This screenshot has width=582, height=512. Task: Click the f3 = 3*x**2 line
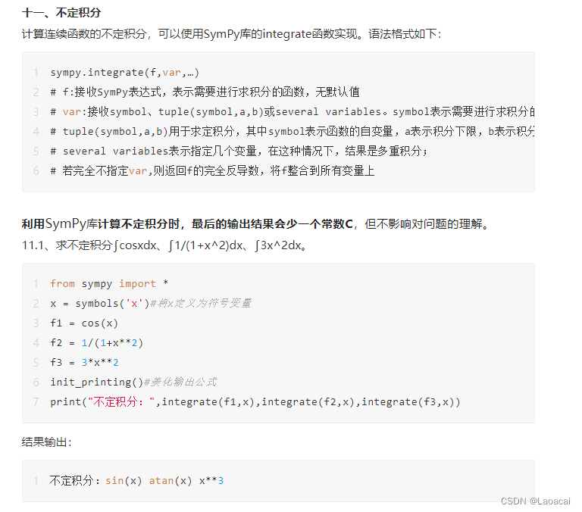click(84, 363)
